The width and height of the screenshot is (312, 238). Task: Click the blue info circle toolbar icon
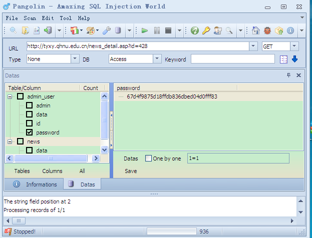[x=290, y=30]
